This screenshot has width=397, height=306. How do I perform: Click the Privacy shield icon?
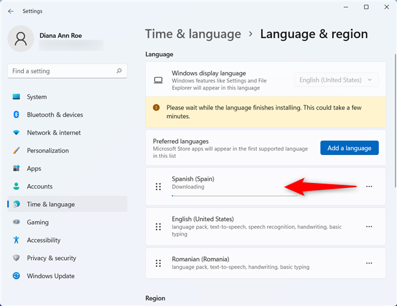(16, 258)
